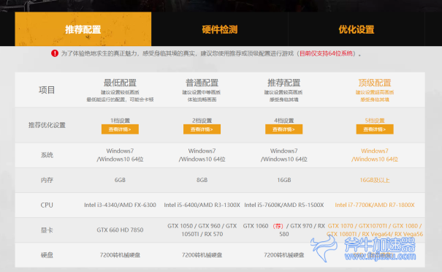
Task: Click 查看详情 under 4档设置
Action: coord(284,129)
